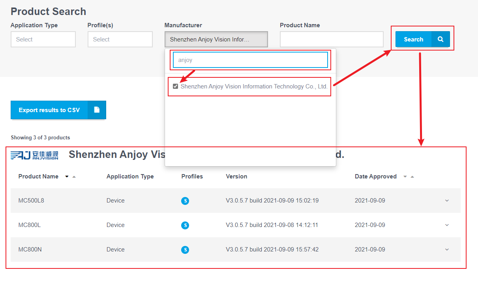Click the file icon on Export button

(97, 110)
